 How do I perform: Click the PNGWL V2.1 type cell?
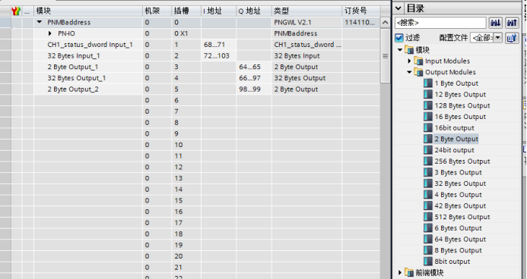[x=306, y=23]
